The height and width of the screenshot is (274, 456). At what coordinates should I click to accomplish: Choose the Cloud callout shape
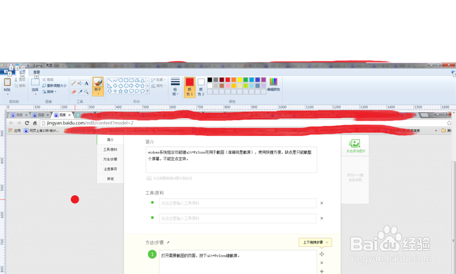(142, 91)
